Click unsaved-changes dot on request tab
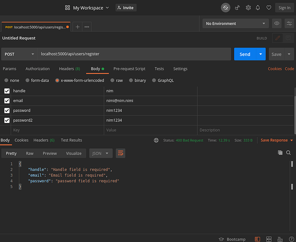The height and width of the screenshot is (242, 296). (x=67, y=27)
